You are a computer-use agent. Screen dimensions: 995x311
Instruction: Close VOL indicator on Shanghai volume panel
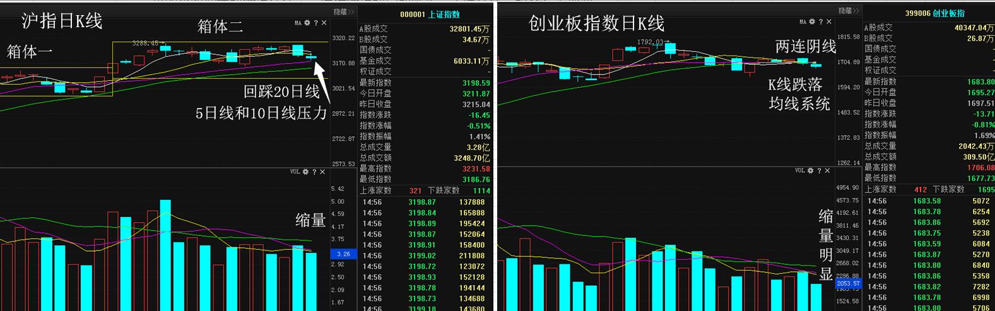[x=322, y=172]
